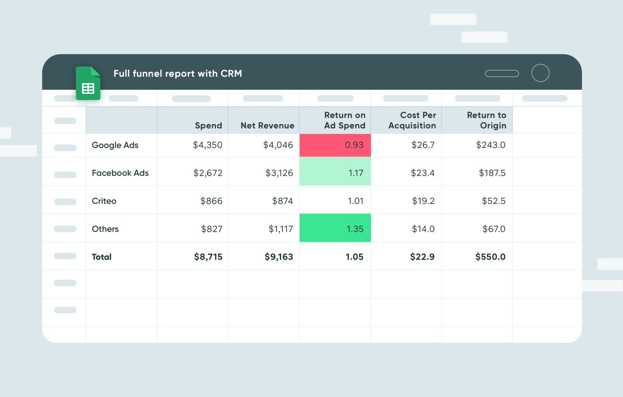Select the document title Full funnel report with CRM
Viewport: 623px width, 397px height.
click(178, 73)
